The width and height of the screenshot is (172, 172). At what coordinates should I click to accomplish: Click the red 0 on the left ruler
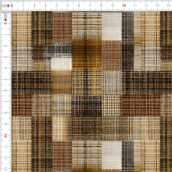(6, 23)
